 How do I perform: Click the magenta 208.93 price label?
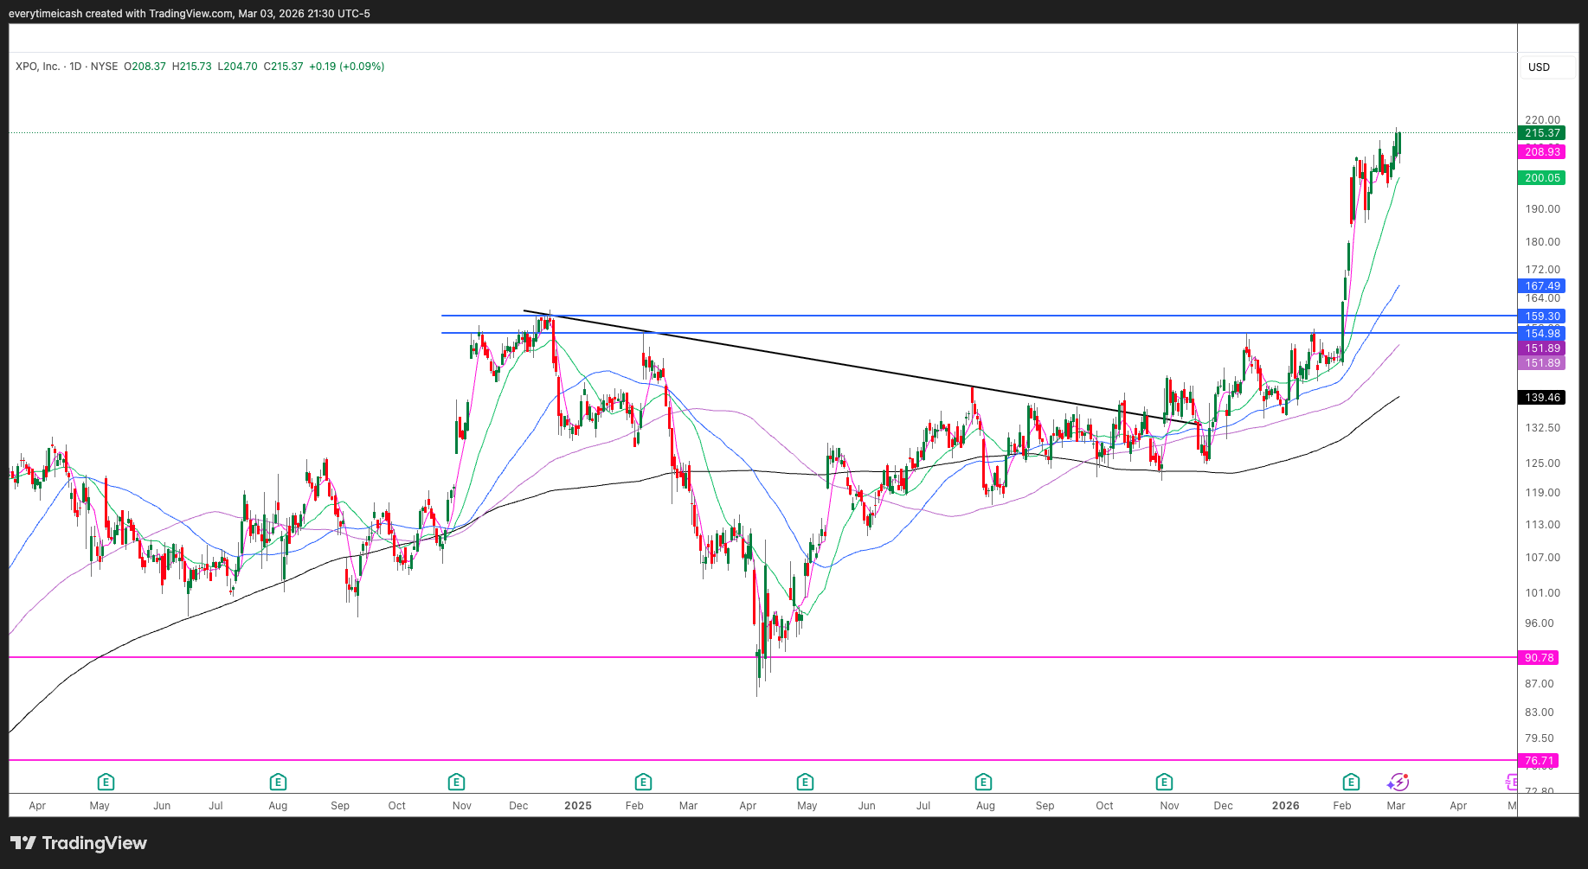coord(1542,152)
